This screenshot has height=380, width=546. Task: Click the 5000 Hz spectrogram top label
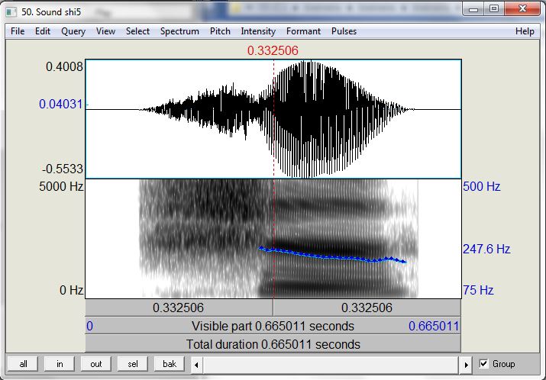(61, 187)
